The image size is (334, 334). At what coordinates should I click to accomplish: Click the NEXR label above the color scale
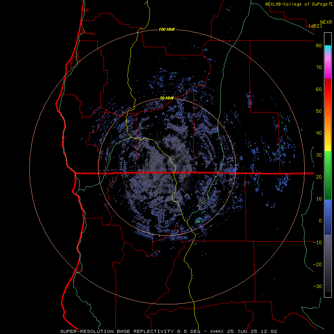click(326, 22)
